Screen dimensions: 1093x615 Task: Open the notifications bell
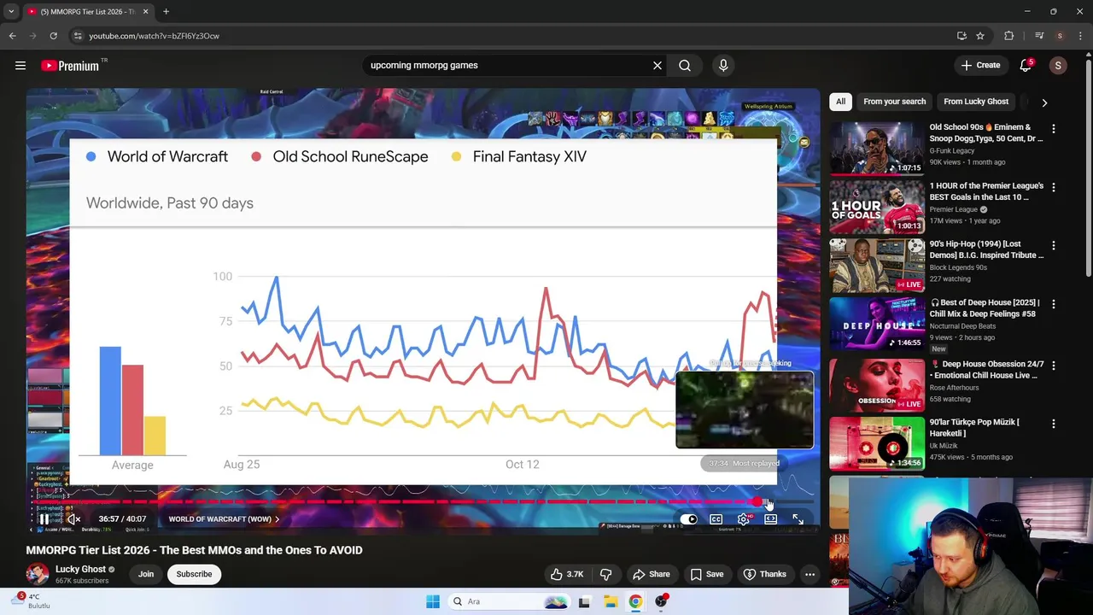(x=1026, y=65)
